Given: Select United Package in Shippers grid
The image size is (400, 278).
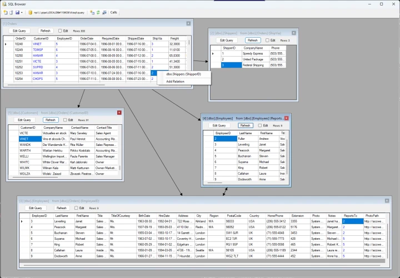Looking at the screenshot, I should pyautogui.click(x=256, y=59).
